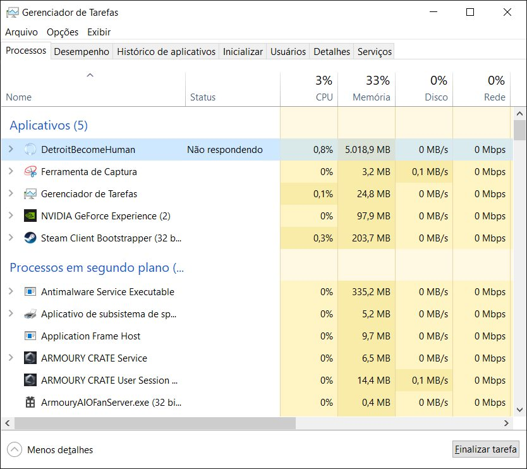This screenshot has height=469, width=527.
Task: Click the Finalizar tarefa button
Action: [x=485, y=449]
